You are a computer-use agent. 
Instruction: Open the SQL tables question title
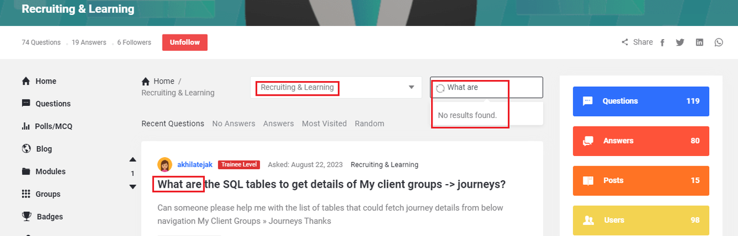(332, 184)
